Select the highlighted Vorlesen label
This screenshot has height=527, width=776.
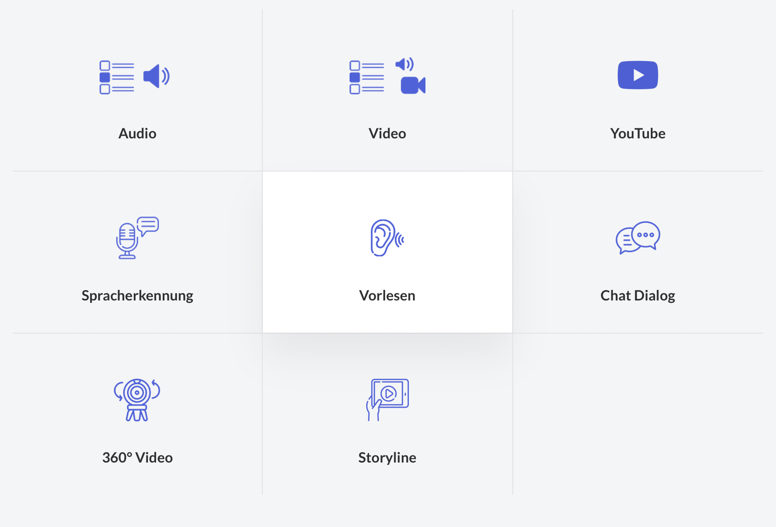tap(387, 296)
